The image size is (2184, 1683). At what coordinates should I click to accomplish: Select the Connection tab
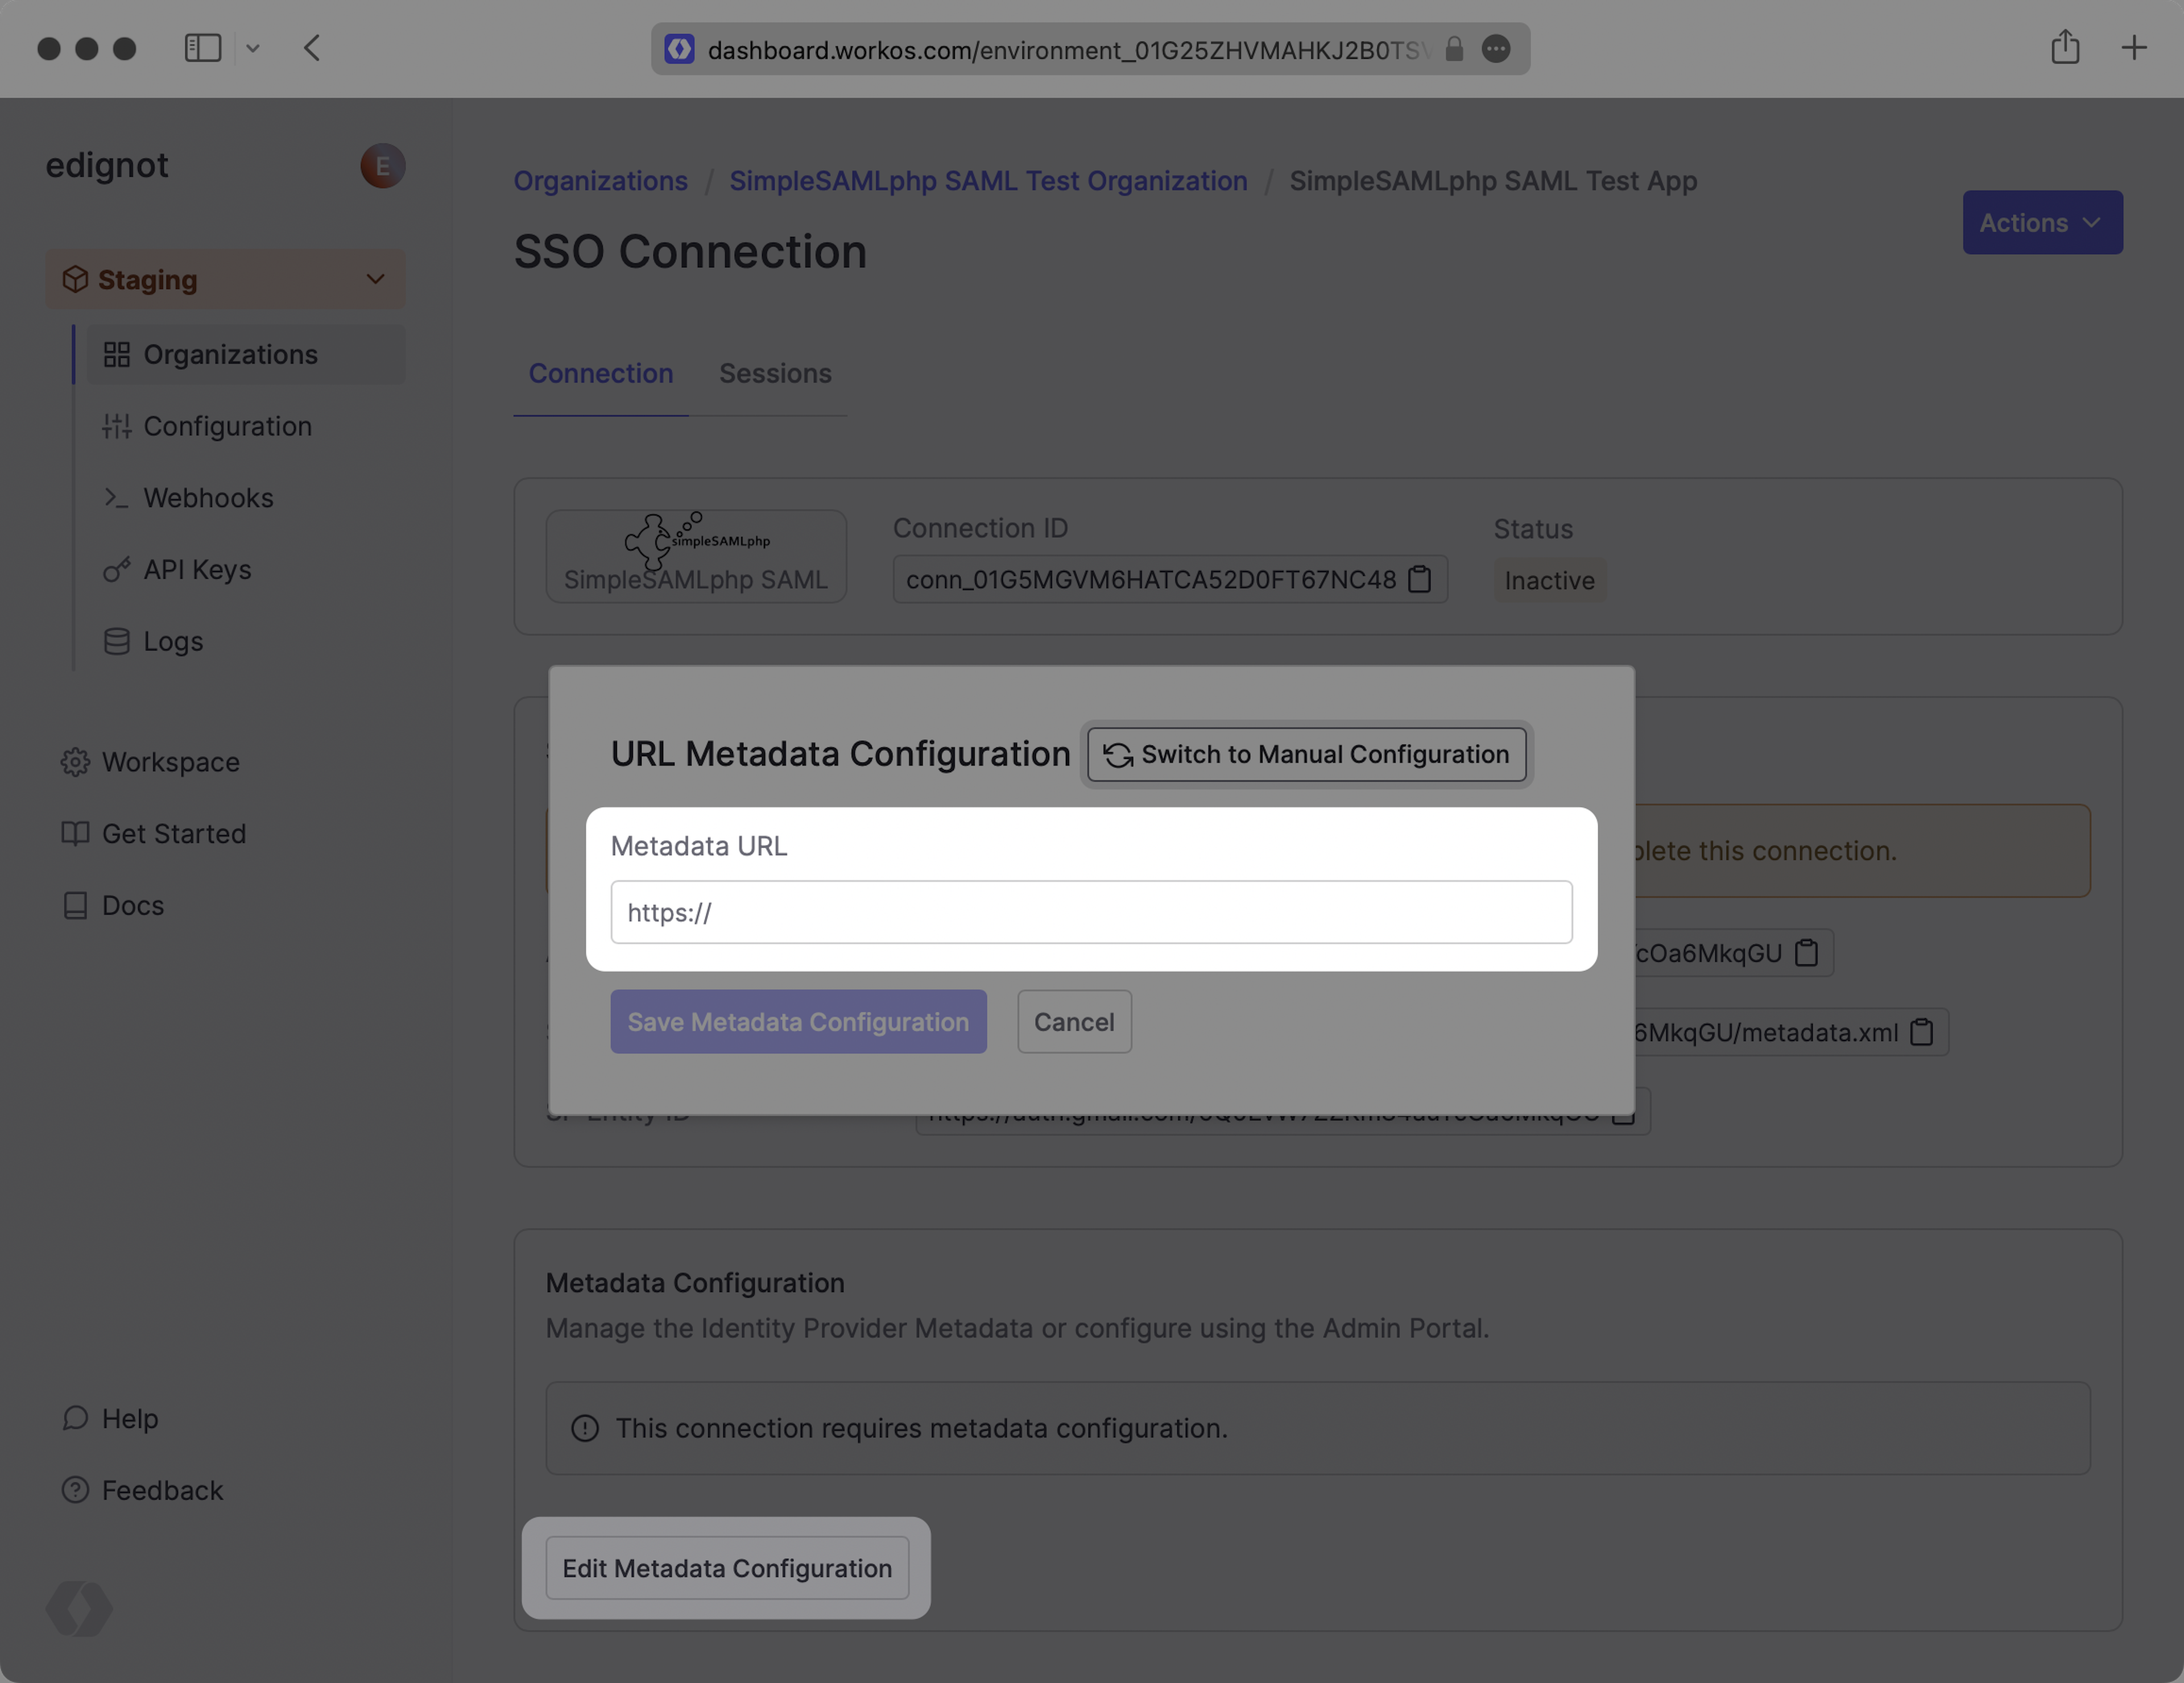click(600, 374)
